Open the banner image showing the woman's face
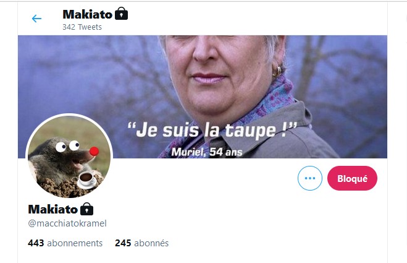Image resolution: width=407 pixels, height=263 pixels. point(203,97)
